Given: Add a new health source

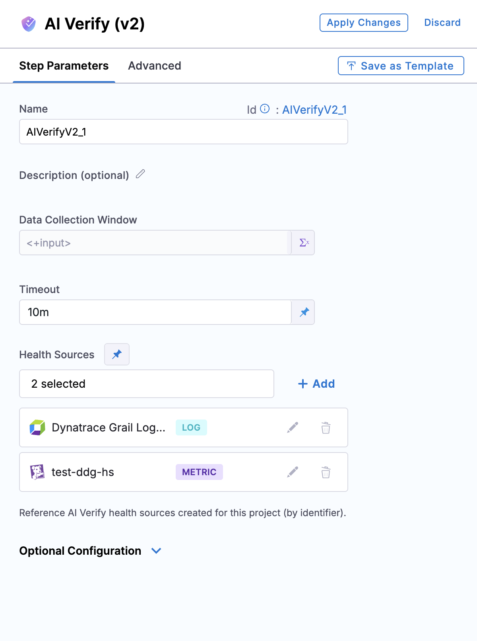Looking at the screenshot, I should pos(316,384).
